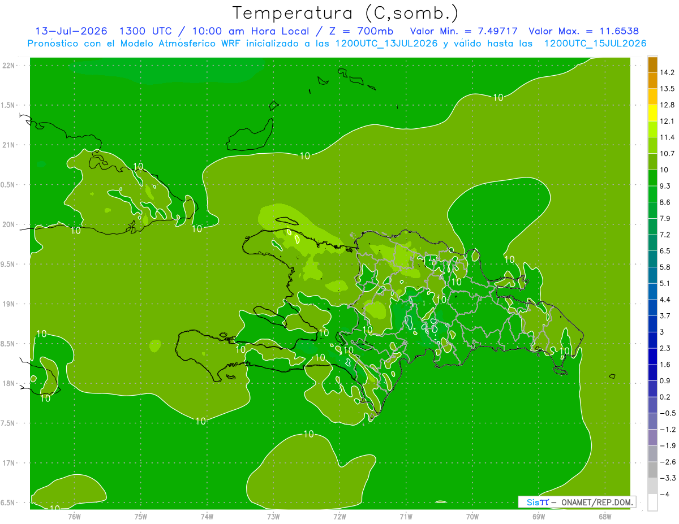Pick the colorbar swatch between 10 and 10.7
Screen dimensions: 679x524
(652, 162)
